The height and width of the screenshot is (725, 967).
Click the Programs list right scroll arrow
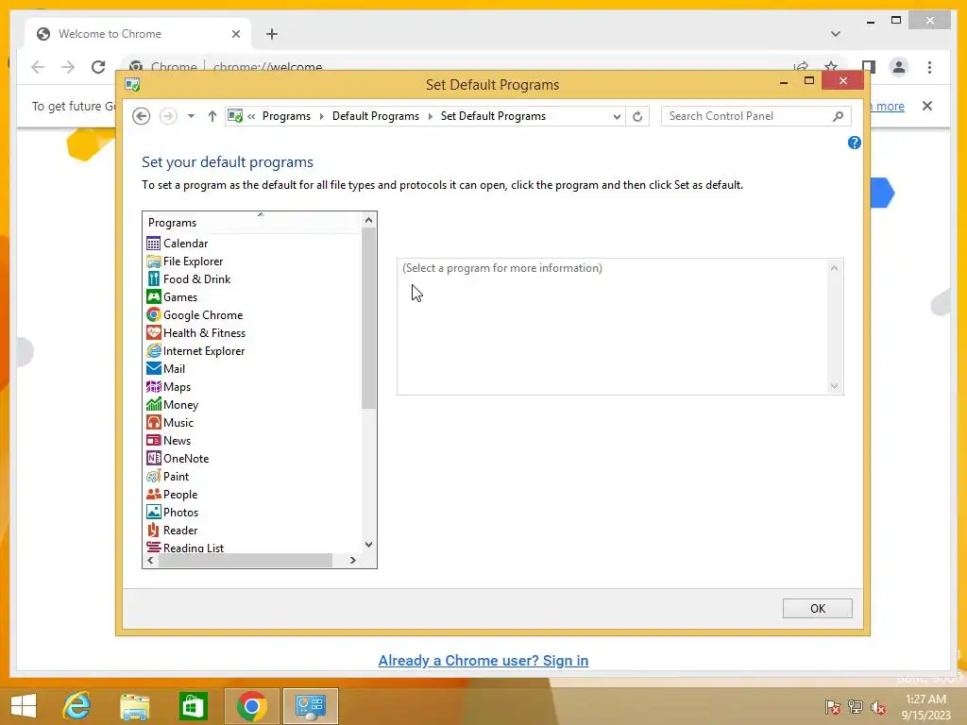[353, 560]
